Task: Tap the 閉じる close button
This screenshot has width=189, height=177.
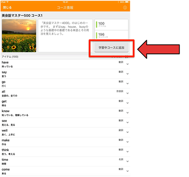Action: click(8, 8)
